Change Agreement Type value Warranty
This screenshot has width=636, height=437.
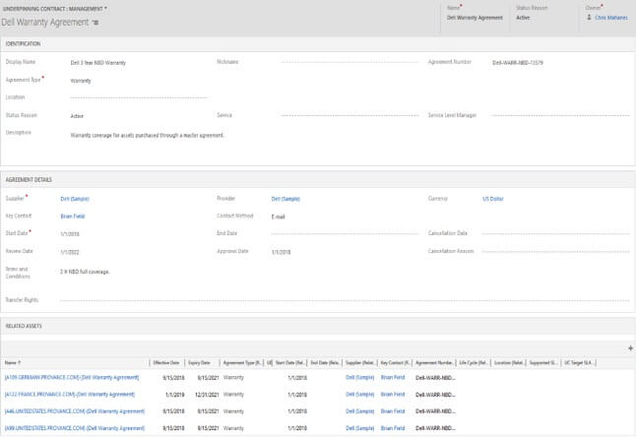point(81,81)
